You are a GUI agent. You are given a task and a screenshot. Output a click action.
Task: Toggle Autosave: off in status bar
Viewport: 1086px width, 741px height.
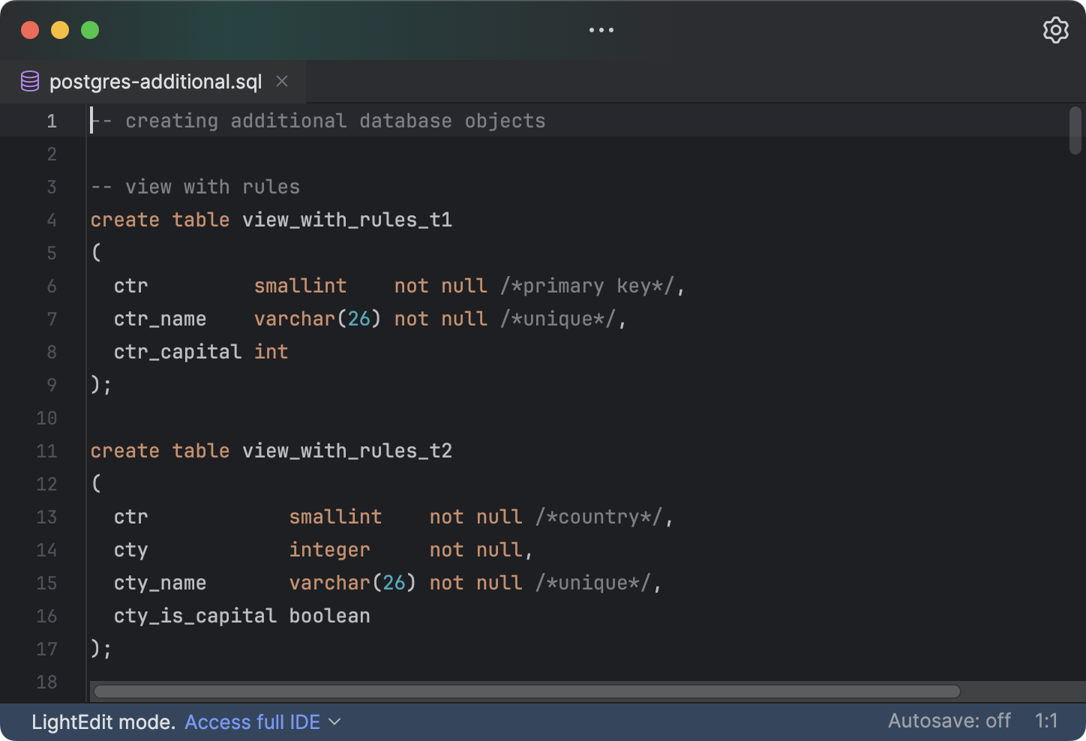point(949,721)
